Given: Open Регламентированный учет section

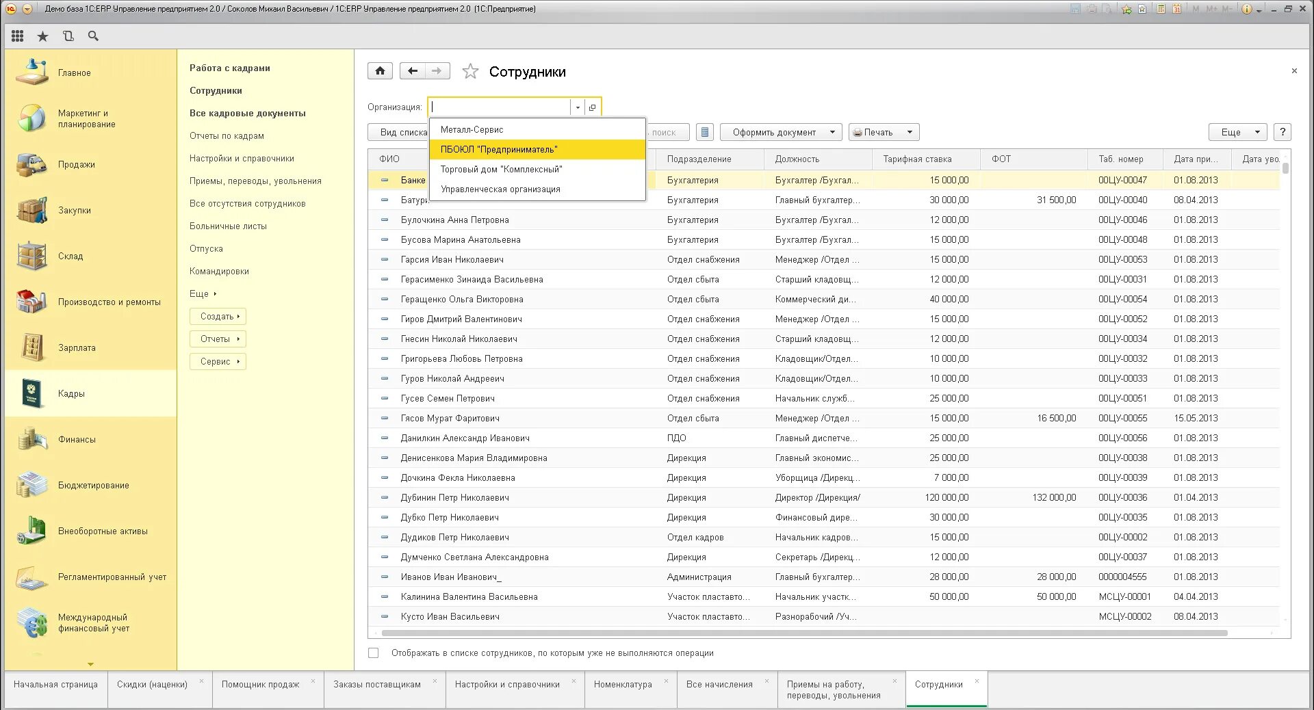Looking at the screenshot, I should click(90, 577).
